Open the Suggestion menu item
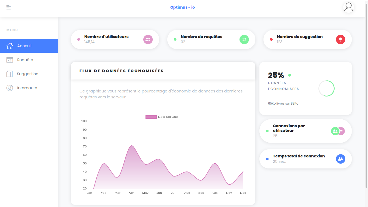 coord(27,74)
